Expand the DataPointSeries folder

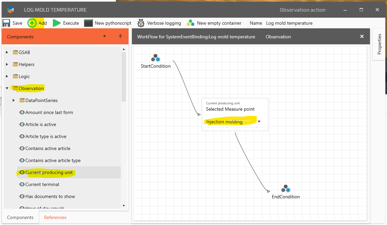(14, 100)
